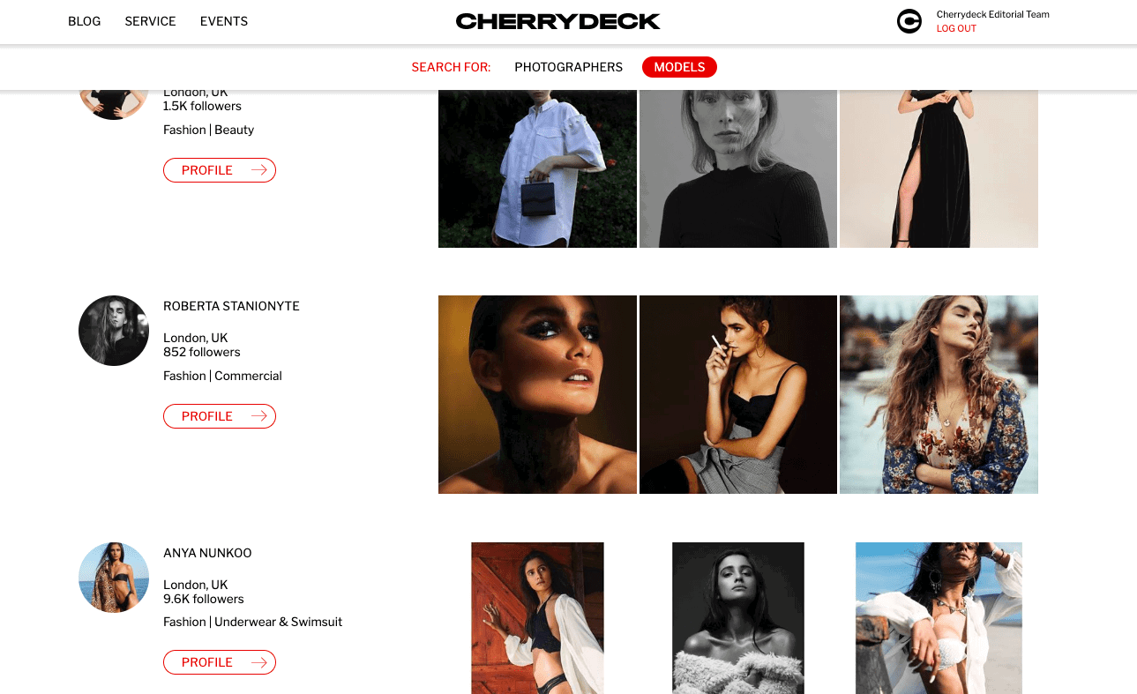Image resolution: width=1137 pixels, height=694 pixels.
Task: Click the circular account avatar icon
Action: click(909, 21)
